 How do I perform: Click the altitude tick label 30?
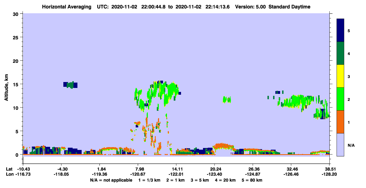16,14
